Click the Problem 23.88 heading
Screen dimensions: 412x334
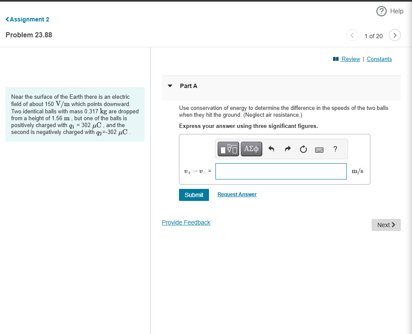click(29, 35)
